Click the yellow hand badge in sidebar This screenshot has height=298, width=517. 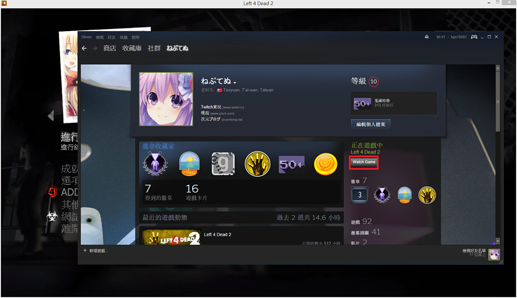(x=427, y=195)
